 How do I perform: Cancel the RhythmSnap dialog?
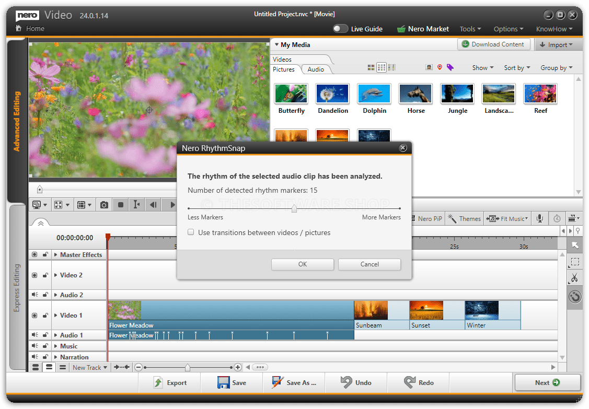pos(369,264)
